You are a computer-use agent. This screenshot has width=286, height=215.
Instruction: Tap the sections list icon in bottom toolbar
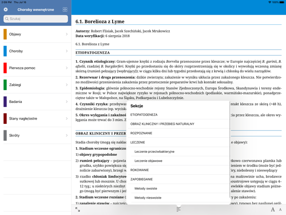pos(179,210)
